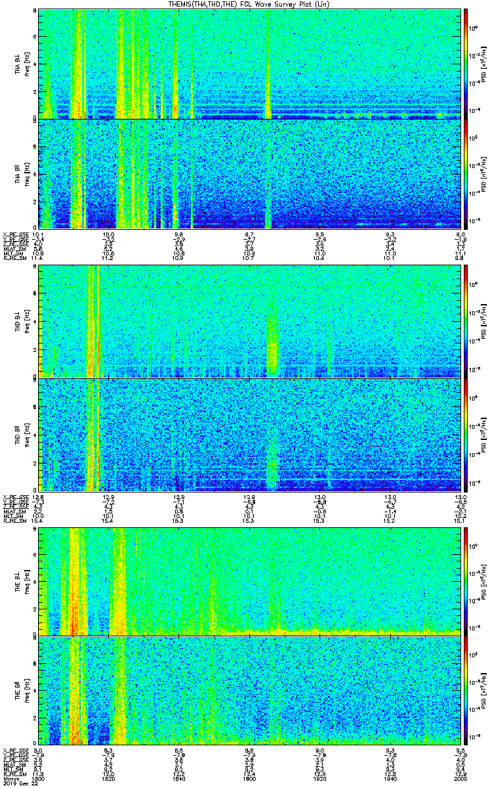This screenshot has height=788, width=492.
Task: Select the THE B⊥ spectrogram panel
Action: pyautogui.click(x=251, y=580)
